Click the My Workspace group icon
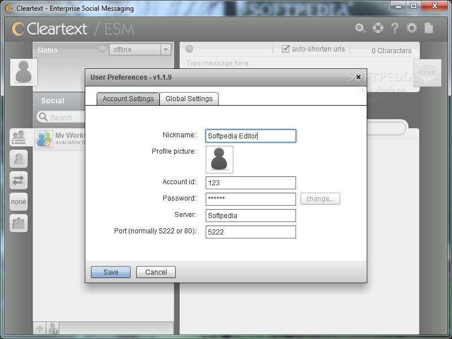Viewport: 452px width, 339px height. point(44,139)
